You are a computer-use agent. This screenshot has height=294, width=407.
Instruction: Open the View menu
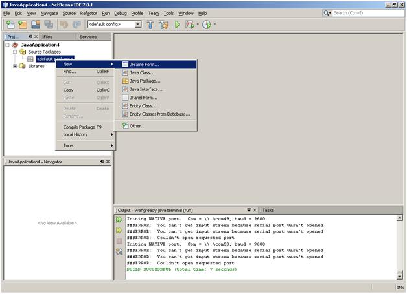tap(31, 13)
